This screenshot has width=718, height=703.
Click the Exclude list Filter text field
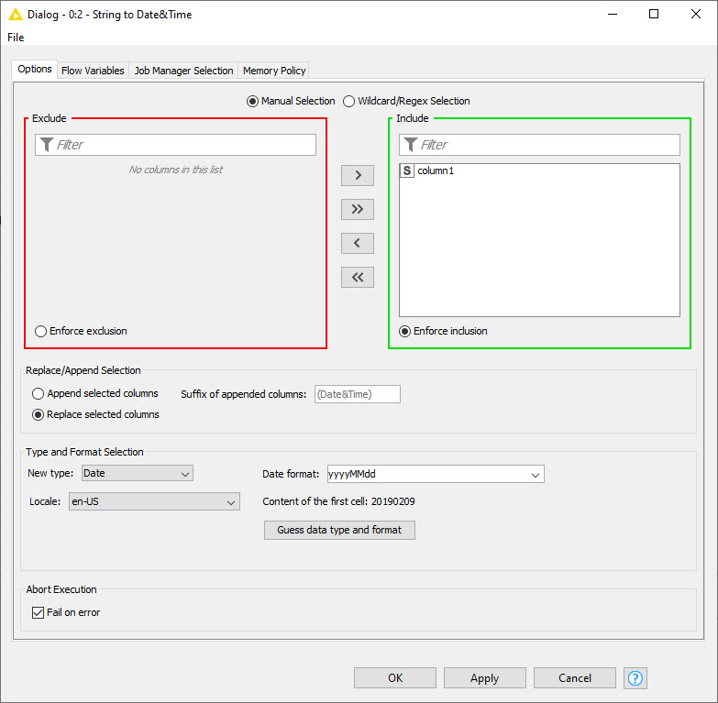pos(183,145)
